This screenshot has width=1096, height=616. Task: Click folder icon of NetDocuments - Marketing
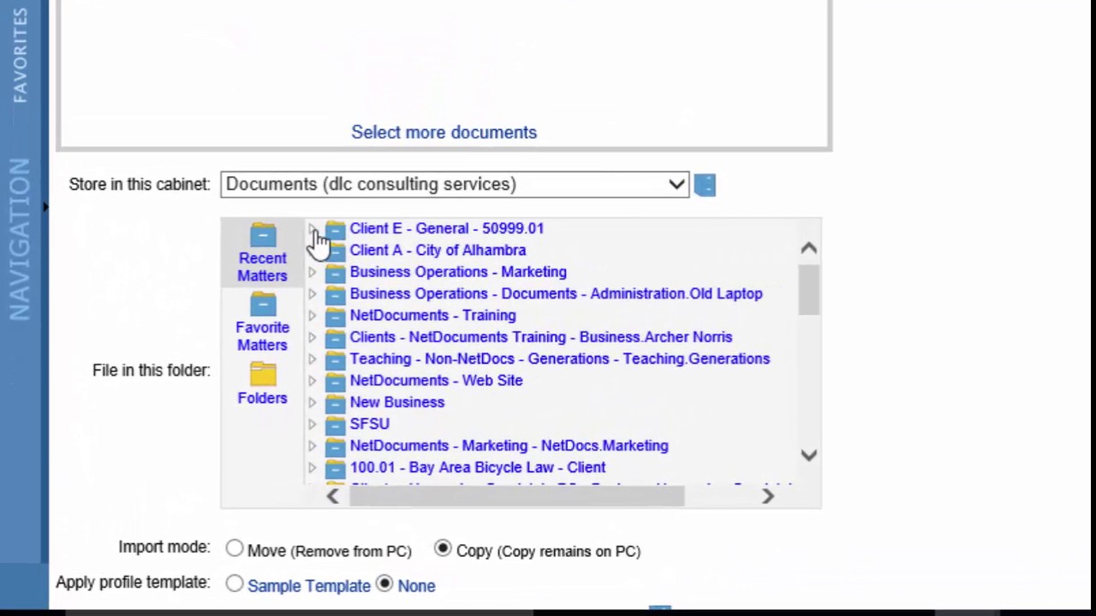tap(335, 446)
